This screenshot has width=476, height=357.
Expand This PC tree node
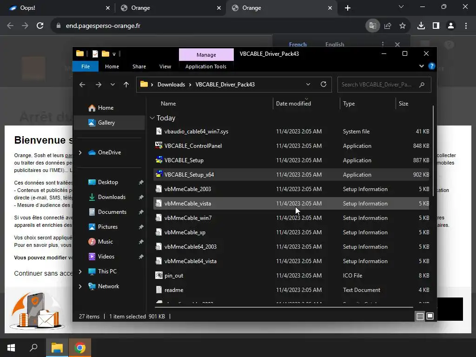click(x=80, y=271)
